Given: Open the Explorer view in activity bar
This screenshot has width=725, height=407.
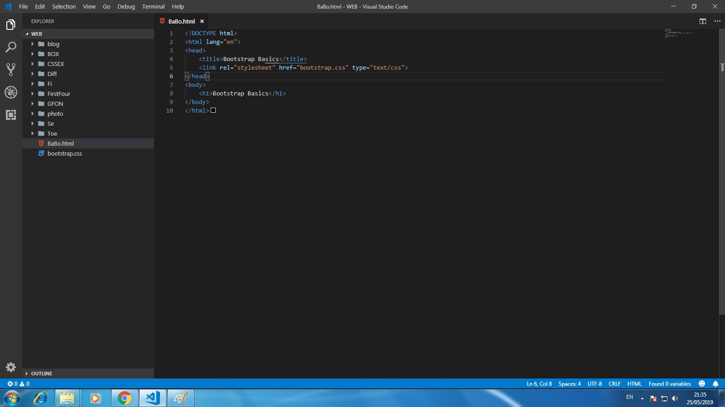Looking at the screenshot, I should pos(11,25).
